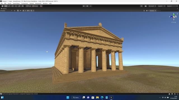The height and width of the screenshot is (100, 179).
Task: Open the GameObject menu
Action: [16, 4]
